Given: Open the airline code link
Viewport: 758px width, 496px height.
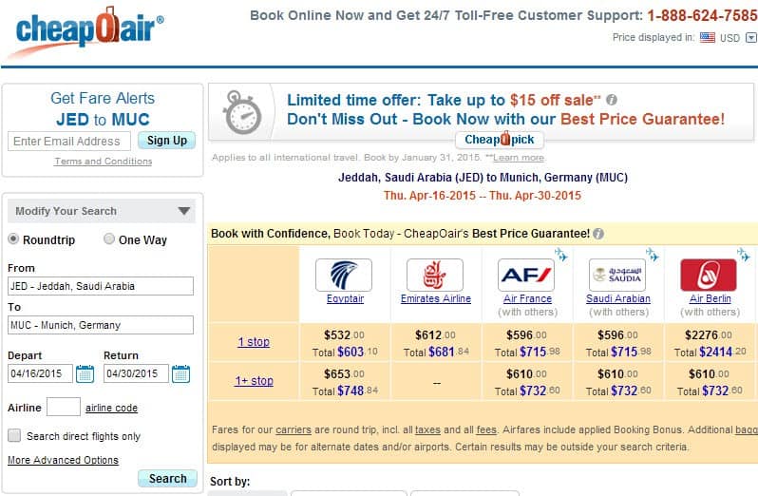Looking at the screenshot, I should 112,408.
